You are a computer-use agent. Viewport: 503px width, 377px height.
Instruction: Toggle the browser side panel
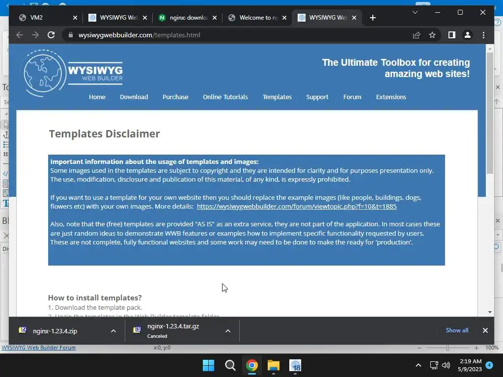[x=452, y=35]
